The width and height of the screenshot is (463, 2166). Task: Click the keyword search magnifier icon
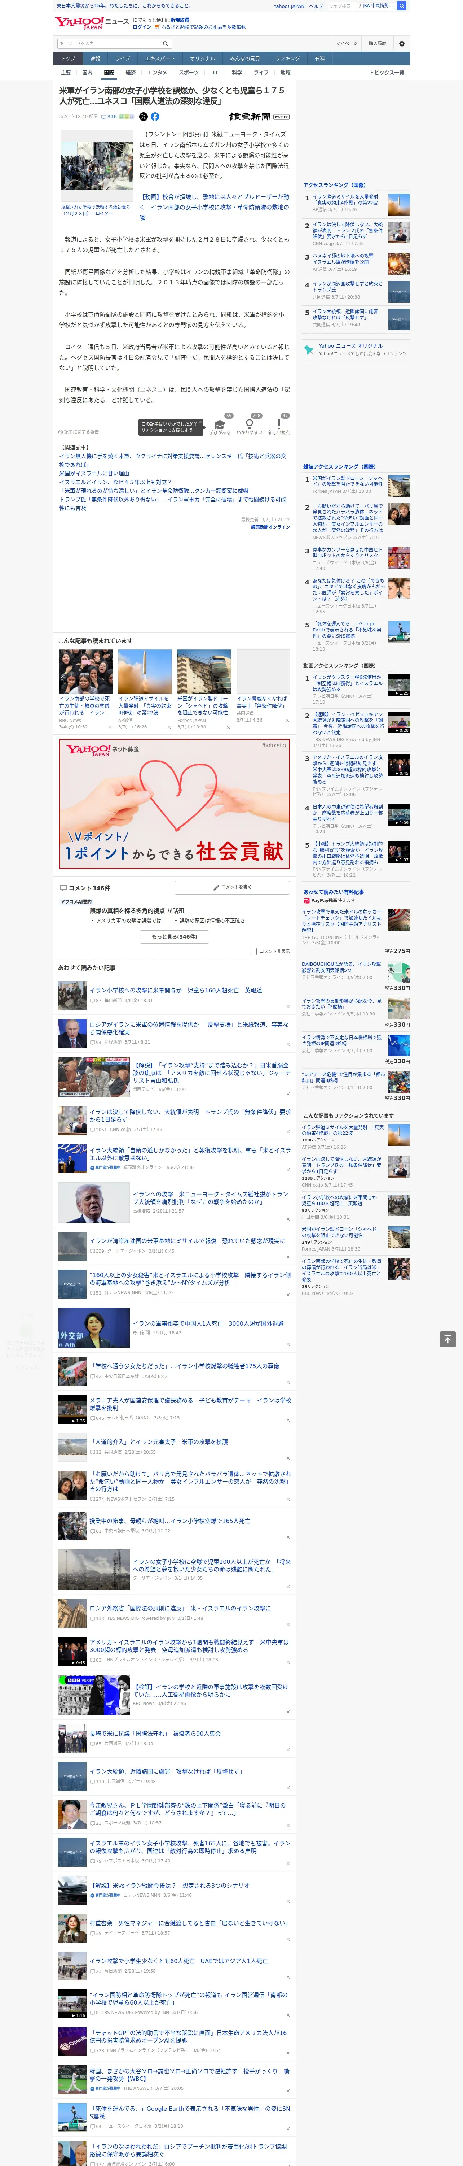[166, 44]
